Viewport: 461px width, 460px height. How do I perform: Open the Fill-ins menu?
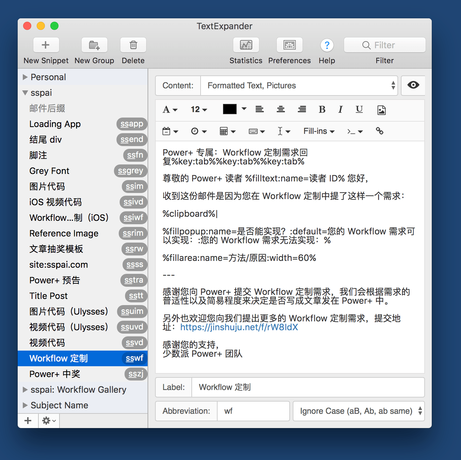point(319,131)
